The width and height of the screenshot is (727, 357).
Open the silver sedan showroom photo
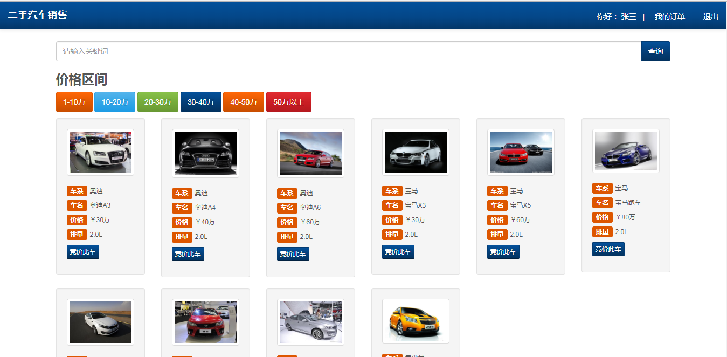point(310,322)
